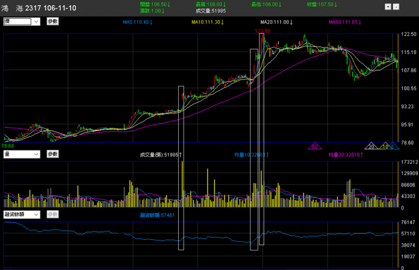Click the 融資餘額:57461 value label
This screenshot has height=270, width=419.
click(x=157, y=215)
